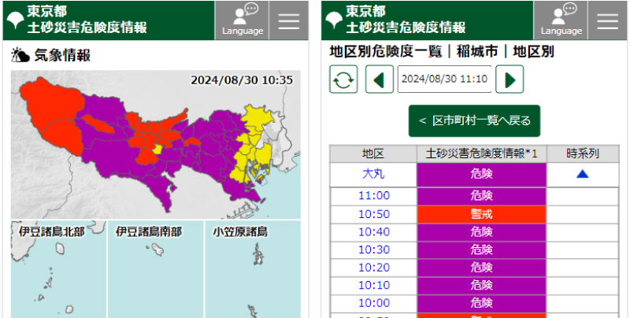Click purple 危険 cell at 11:00
This screenshot has width=630, height=318.
(x=481, y=196)
